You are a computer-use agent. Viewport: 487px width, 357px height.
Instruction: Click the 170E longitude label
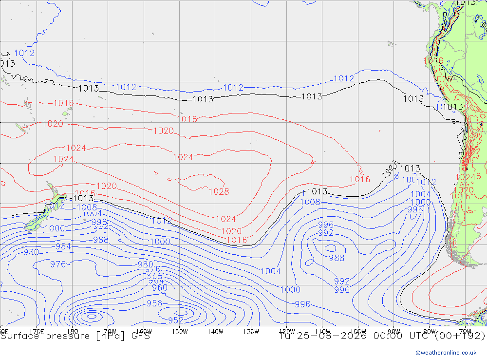pos(37,332)
